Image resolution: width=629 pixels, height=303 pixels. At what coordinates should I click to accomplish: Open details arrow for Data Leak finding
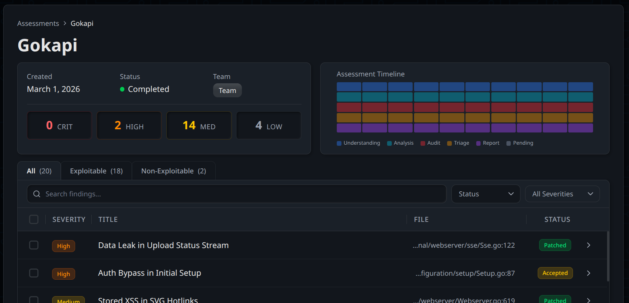[588, 245]
